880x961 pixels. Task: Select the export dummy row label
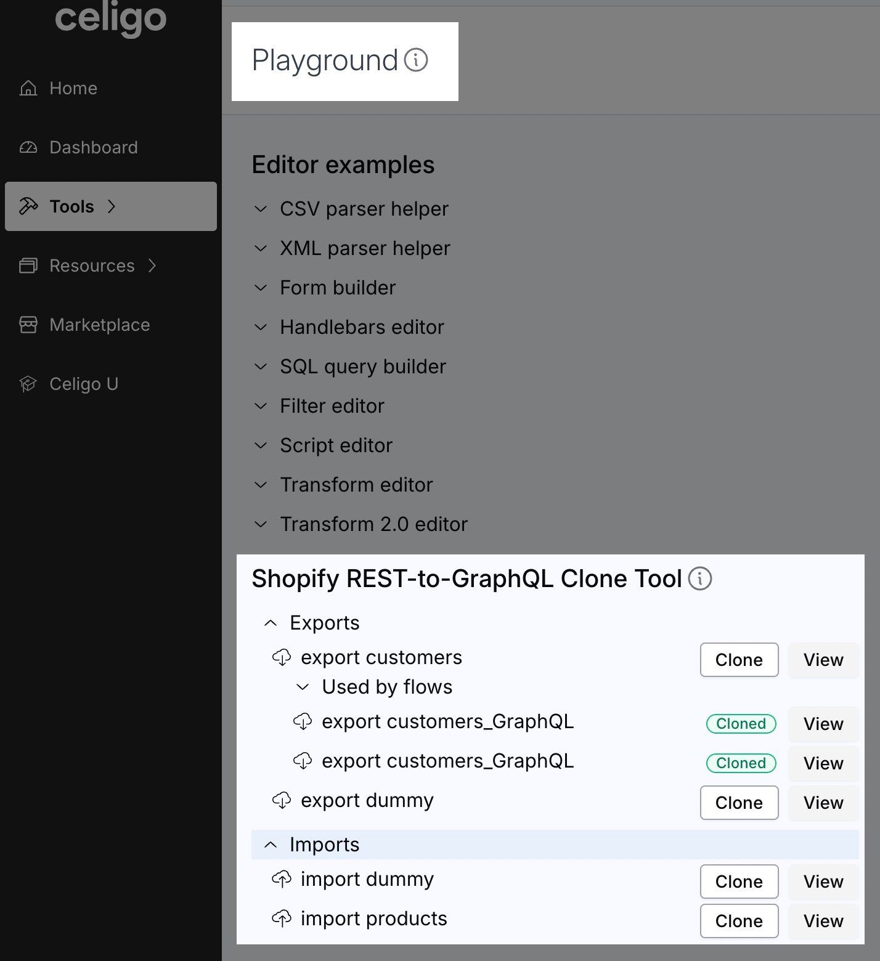pyautogui.click(x=367, y=800)
